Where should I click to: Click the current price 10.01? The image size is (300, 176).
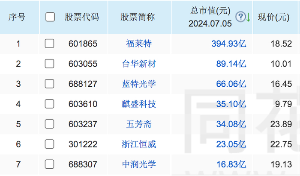pyautogui.click(x=281, y=64)
